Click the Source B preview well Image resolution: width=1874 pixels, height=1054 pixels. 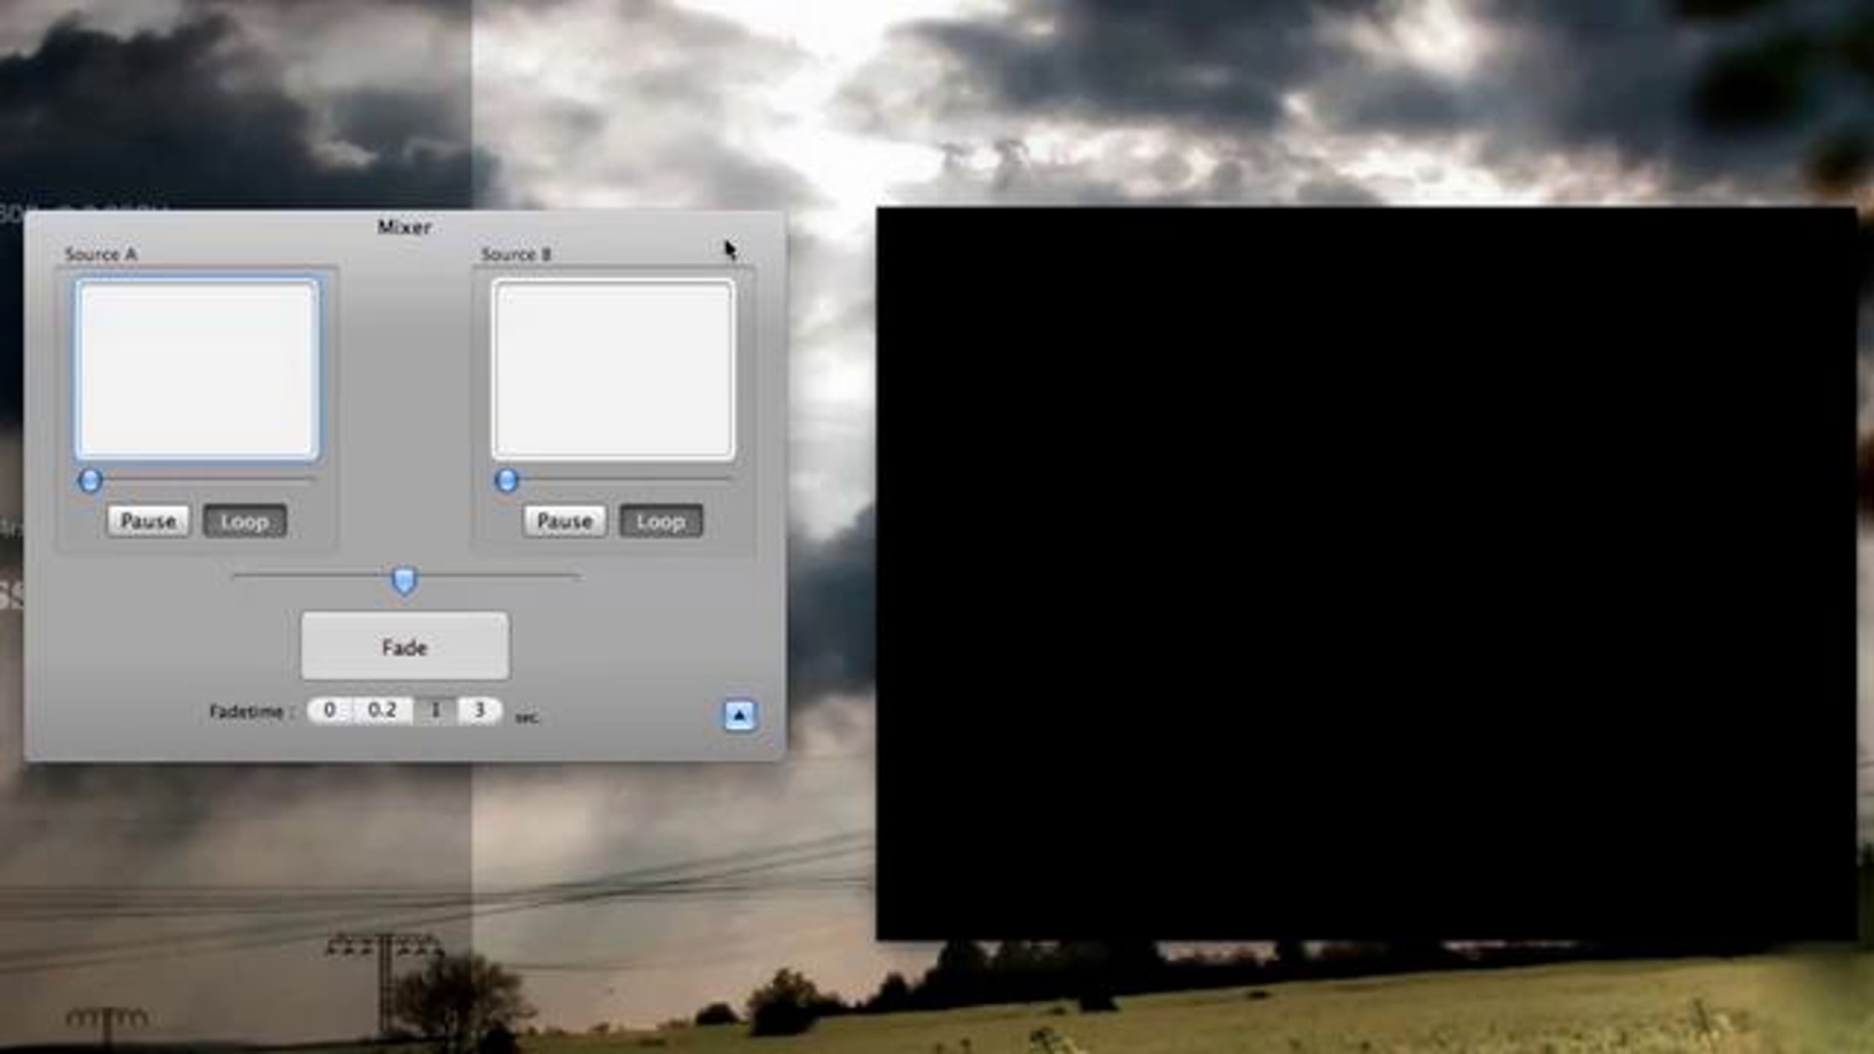click(x=613, y=370)
